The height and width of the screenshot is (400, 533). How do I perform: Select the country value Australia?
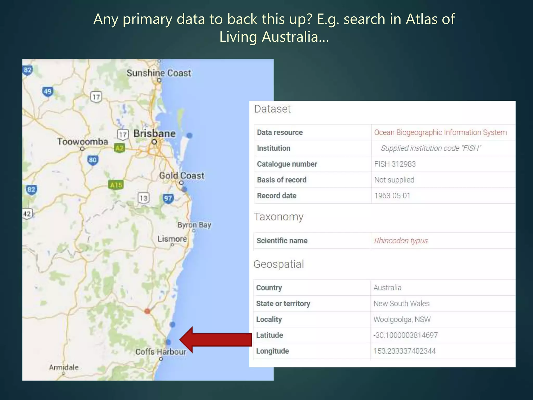[x=387, y=288]
